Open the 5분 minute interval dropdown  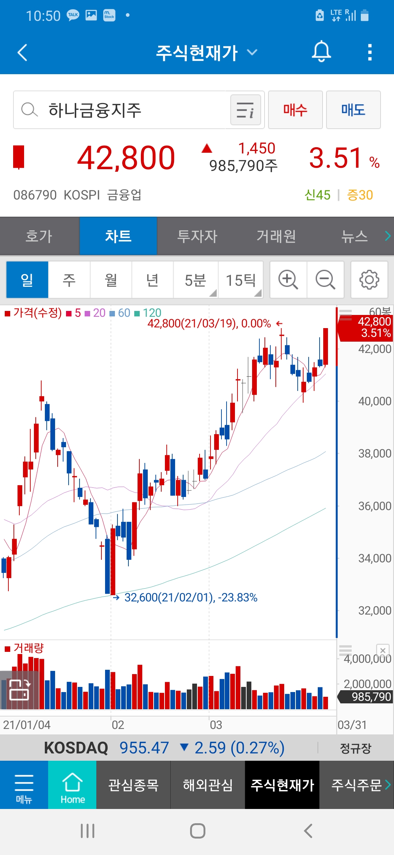click(196, 280)
